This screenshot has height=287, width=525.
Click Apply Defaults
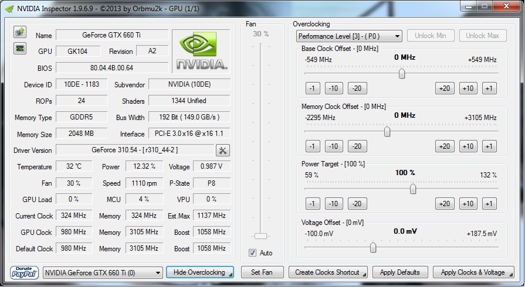click(x=400, y=272)
